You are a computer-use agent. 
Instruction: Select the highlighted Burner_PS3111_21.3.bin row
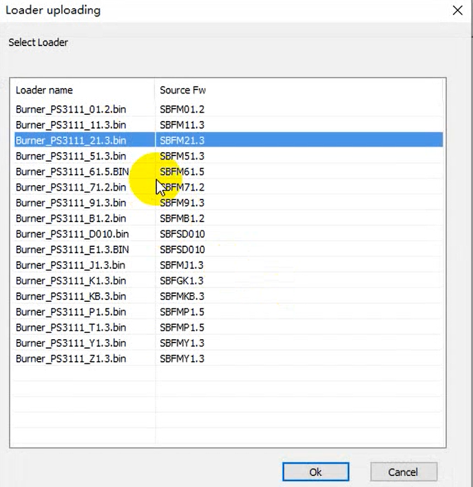click(x=71, y=140)
